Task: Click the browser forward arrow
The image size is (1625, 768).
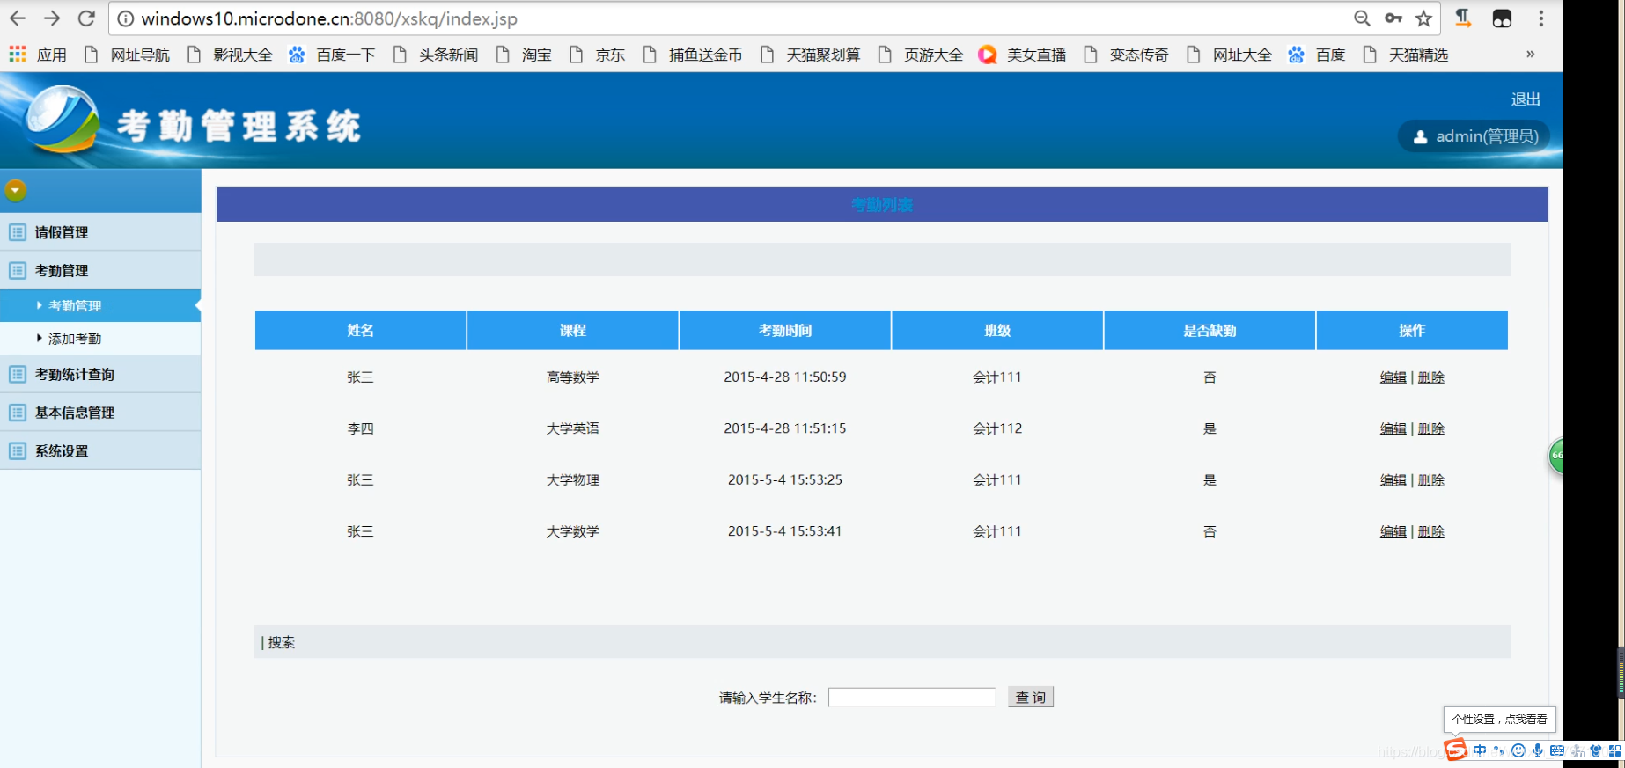Action: click(x=52, y=18)
